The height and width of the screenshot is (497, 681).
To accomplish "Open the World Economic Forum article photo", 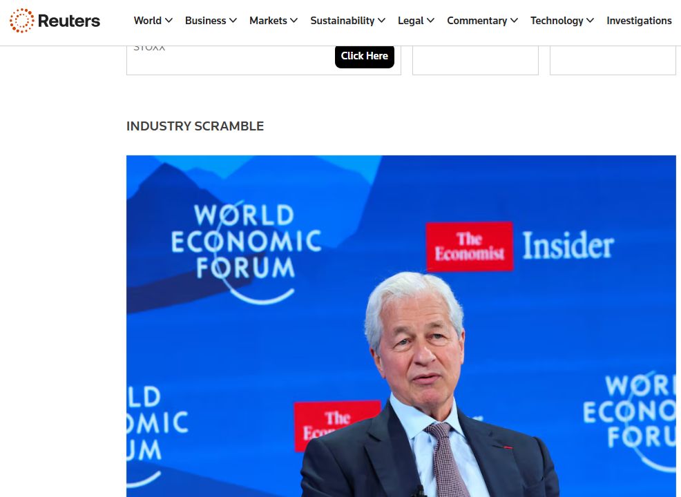I will (401, 324).
